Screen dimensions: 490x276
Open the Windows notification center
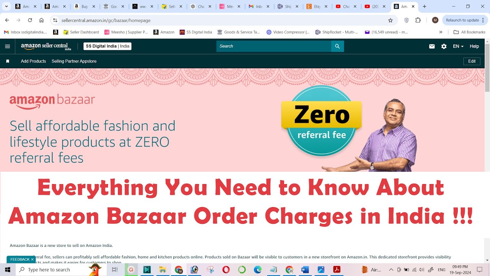[480, 270]
